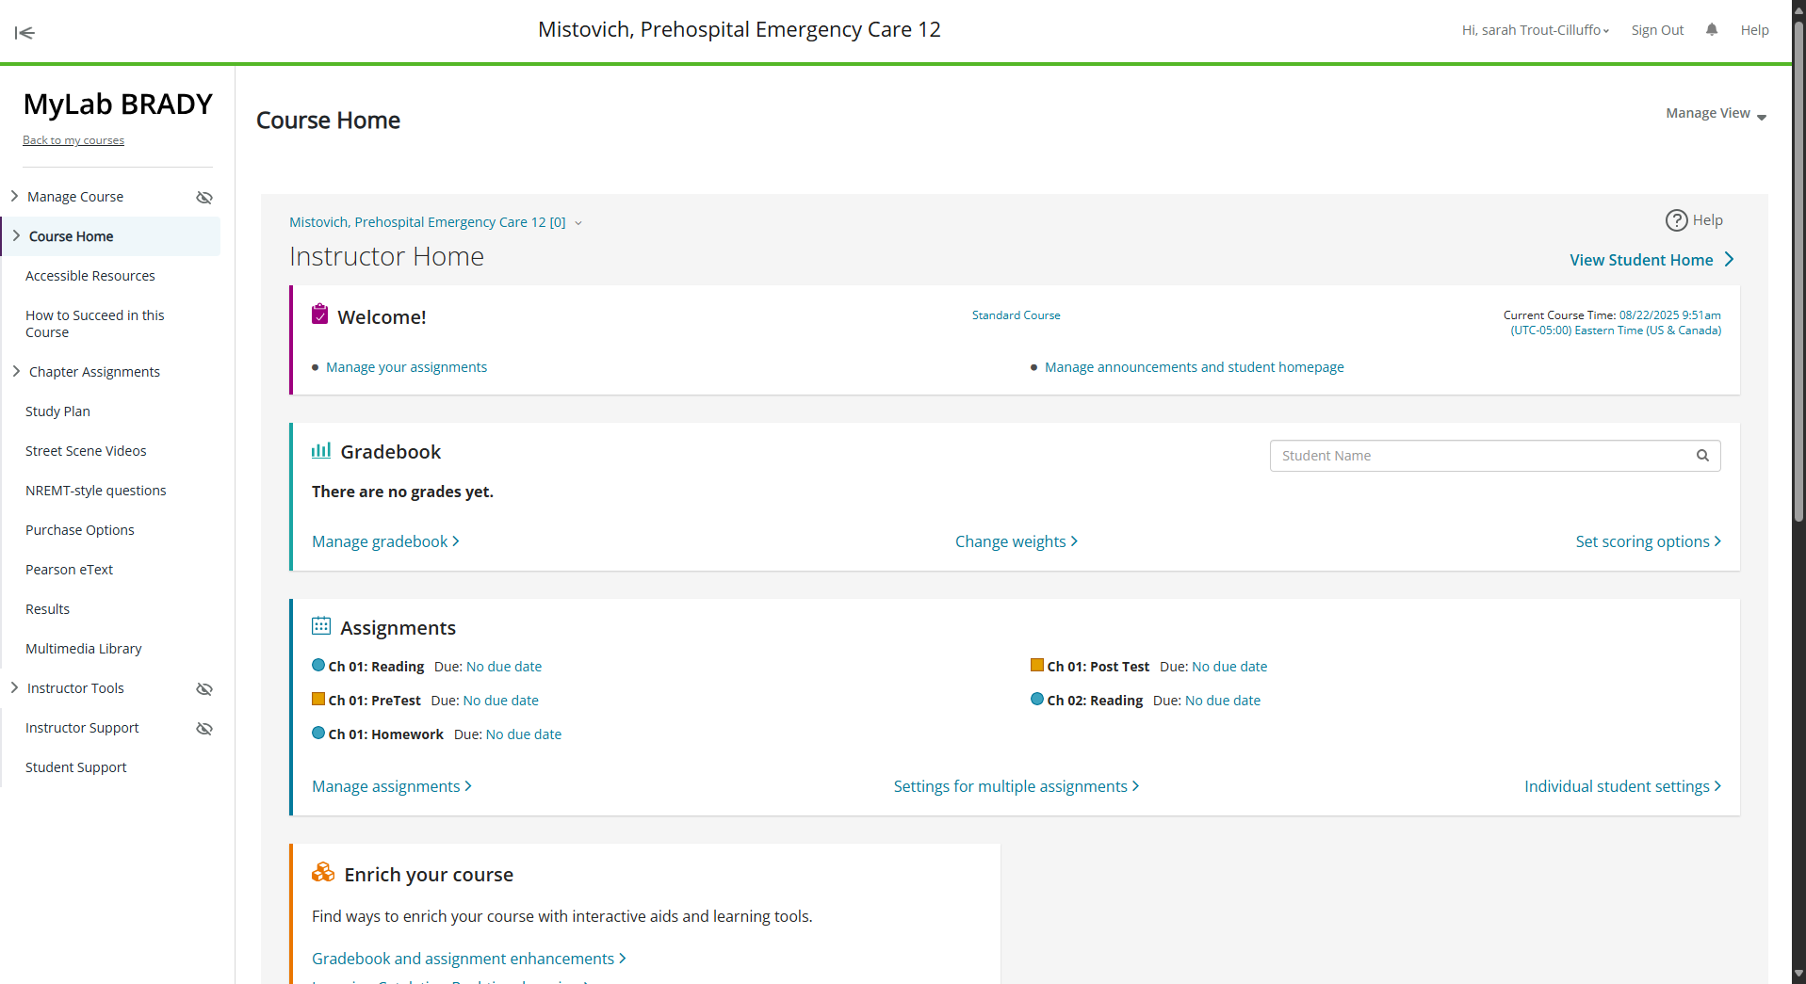This screenshot has width=1806, height=984.
Task: Open the Manage View dropdown
Action: click(x=1716, y=114)
